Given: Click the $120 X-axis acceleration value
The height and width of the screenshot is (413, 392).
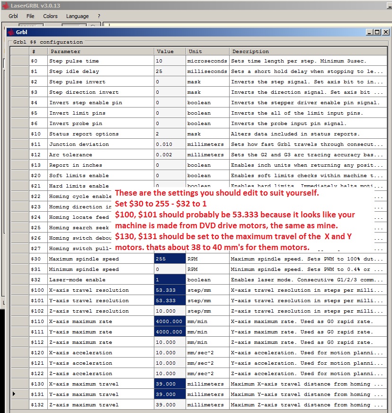Looking at the screenshot, I should click(170, 353).
